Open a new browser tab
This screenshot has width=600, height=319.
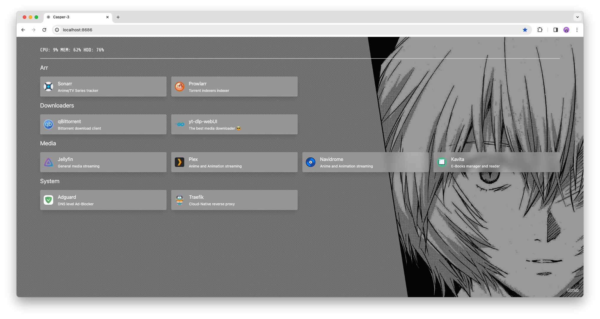click(x=118, y=17)
